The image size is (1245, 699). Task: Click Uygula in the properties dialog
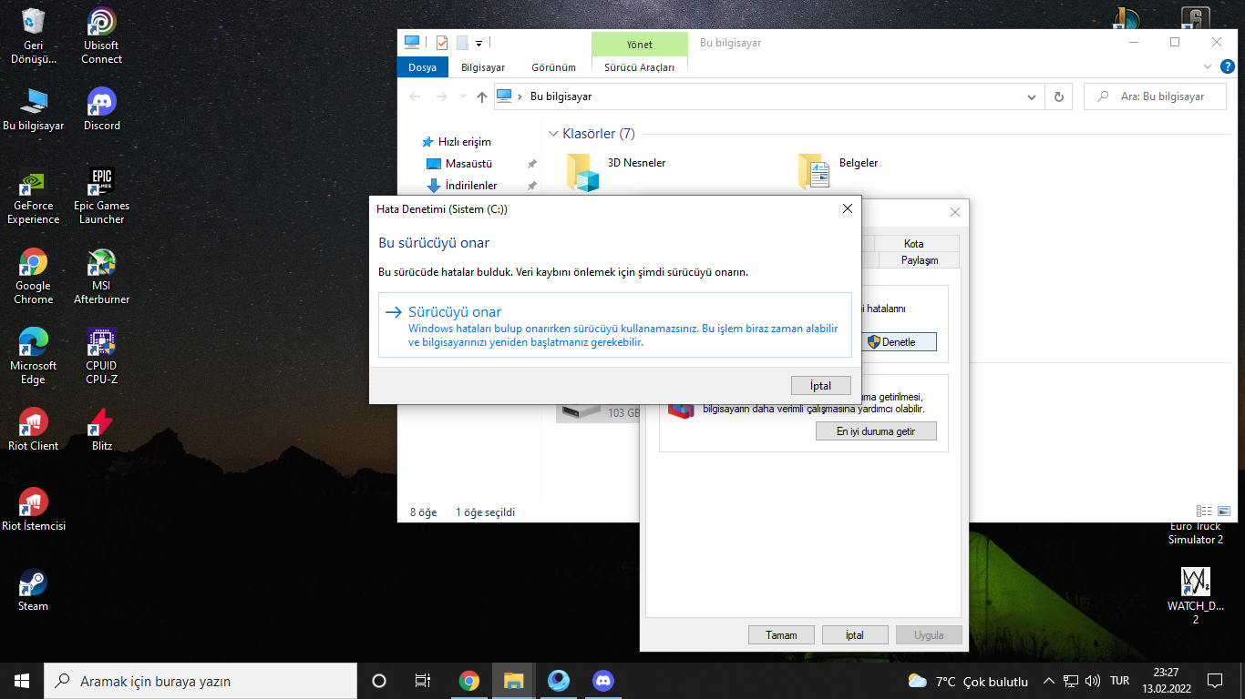[x=929, y=635]
